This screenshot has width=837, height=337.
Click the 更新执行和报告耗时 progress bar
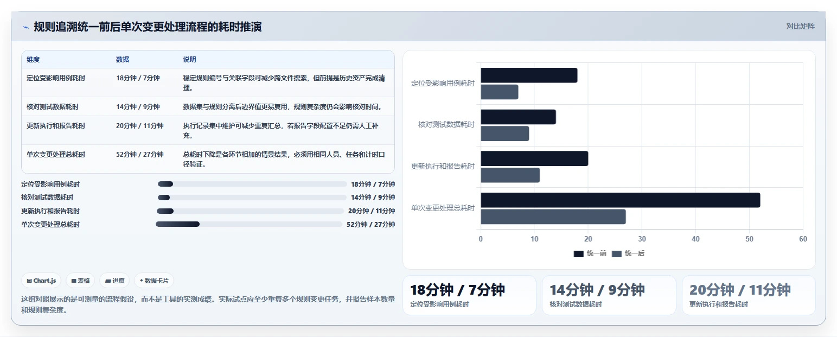coord(251,211)
